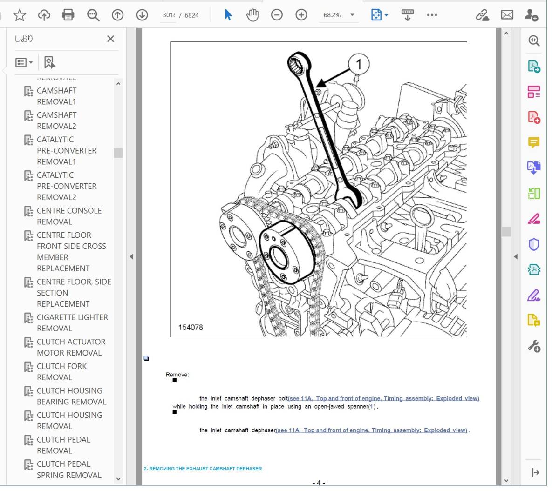The height and width of the screenshot is (497, 559).
Task: Click the engine diagram 154078 image
Action: (x=319, y=189)
